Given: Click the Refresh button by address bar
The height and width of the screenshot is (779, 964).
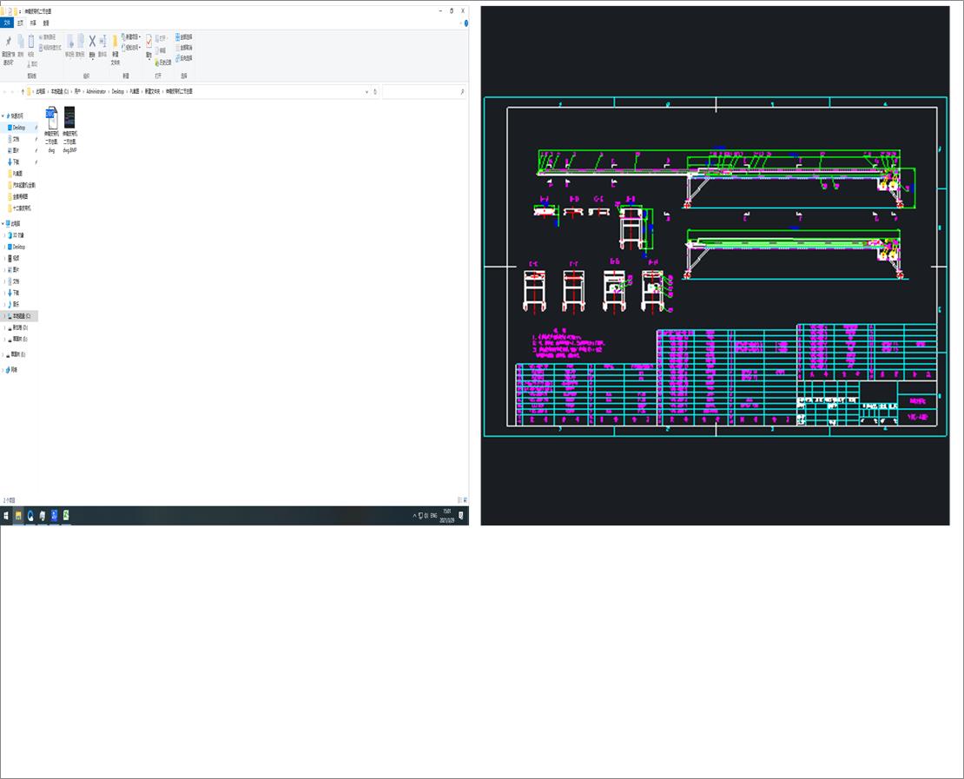Looking at the screenshot, I should click(x=375, y=91).
